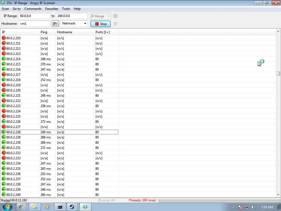
Task: Click the IP Range end address field
Action: click(72, 16)
